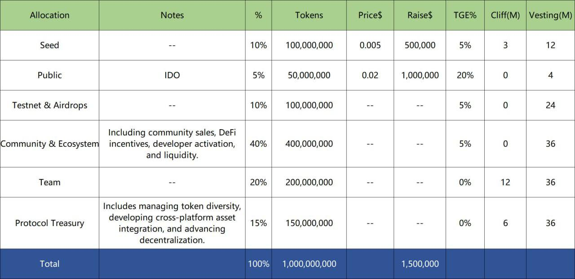575x279 pixels.
Task: Select the Community & Ecosystem label cell
Action: coord(49,144)
